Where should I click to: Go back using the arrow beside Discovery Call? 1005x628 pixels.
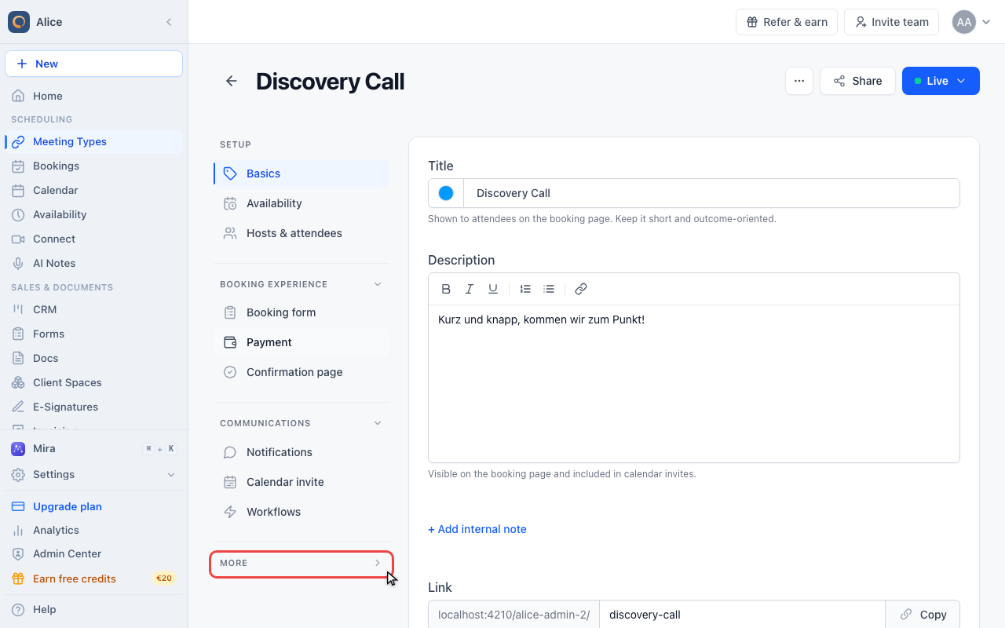(232, 81)
